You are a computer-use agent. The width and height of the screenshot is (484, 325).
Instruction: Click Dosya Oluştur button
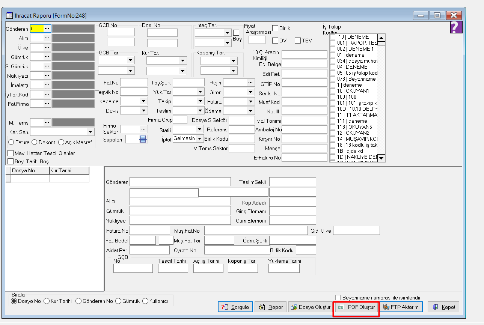[x=310, y=307]
